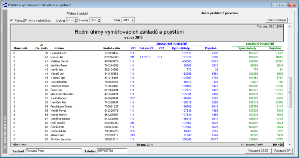Select the Vaněček Michal row
Viewport: 299px width, 158px height.
[x=147, y=119]
